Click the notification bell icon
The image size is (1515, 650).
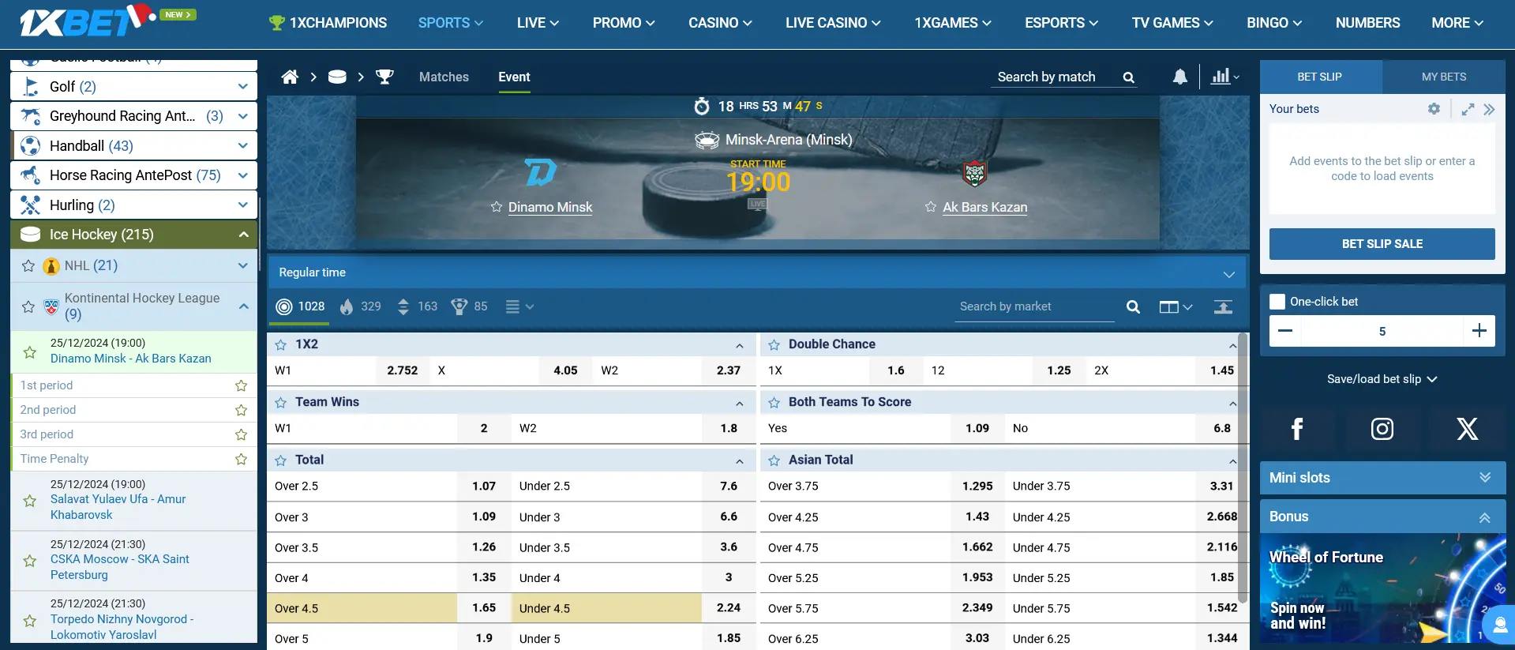1179,77
